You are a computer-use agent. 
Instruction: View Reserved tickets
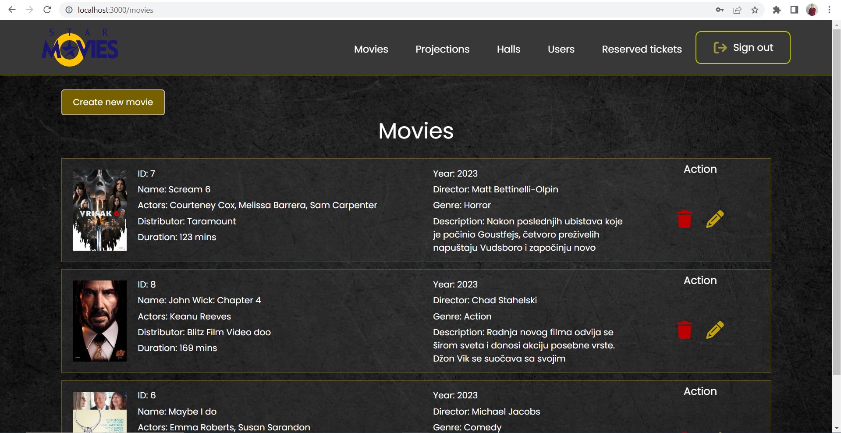point(642,49)
